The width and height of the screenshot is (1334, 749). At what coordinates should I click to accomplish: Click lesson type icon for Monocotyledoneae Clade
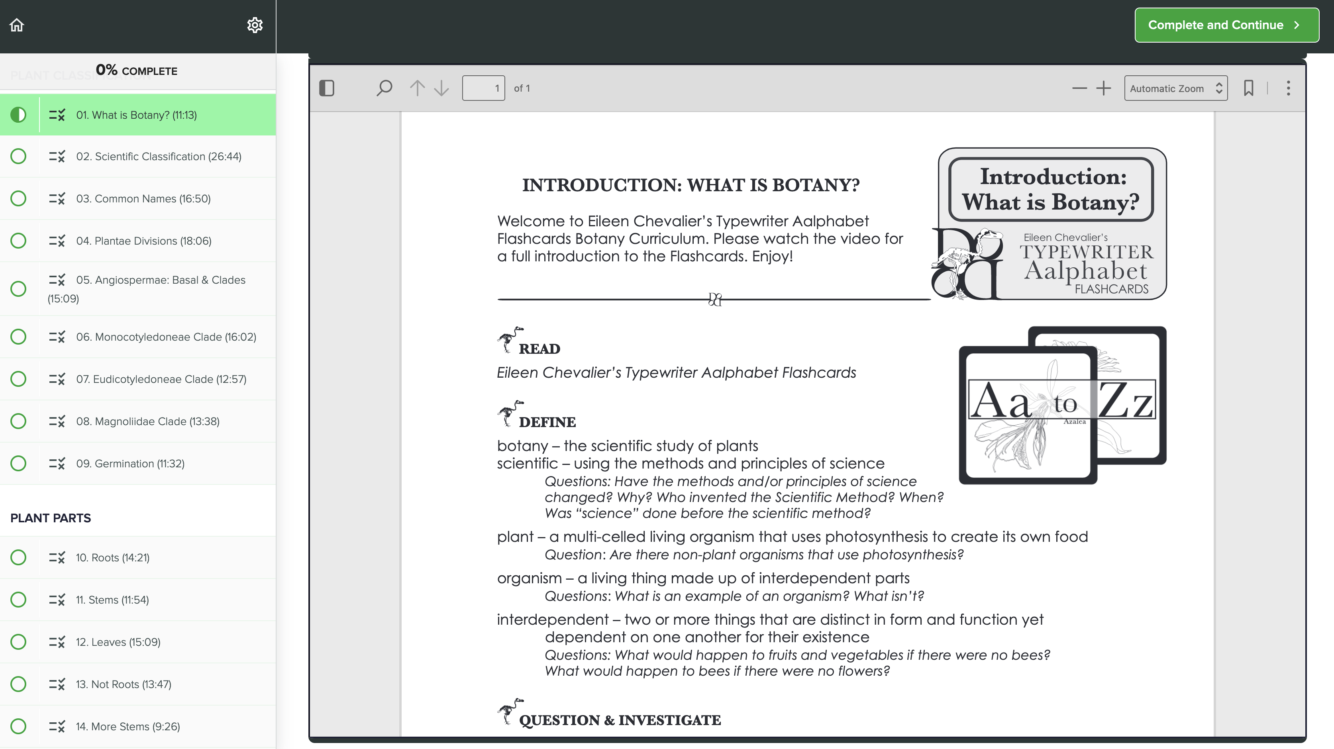point(57,337)
